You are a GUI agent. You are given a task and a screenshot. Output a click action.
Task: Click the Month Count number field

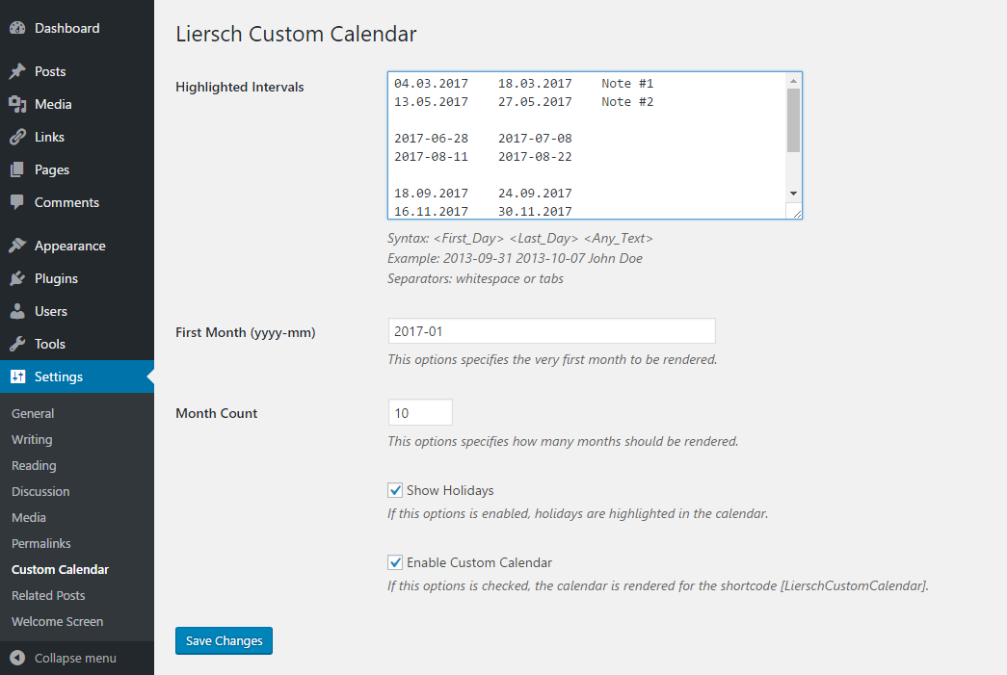click(x=420, y=412)
